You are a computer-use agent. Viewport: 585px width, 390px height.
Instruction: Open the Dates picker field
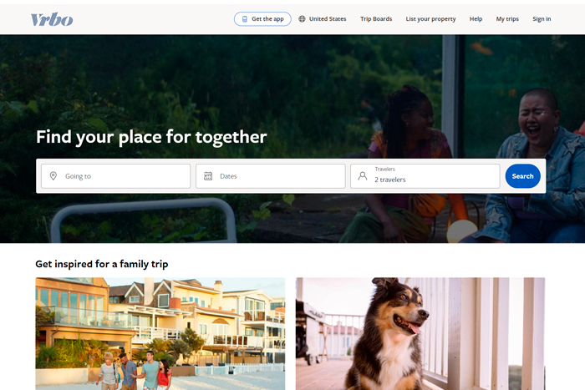point(271,176)
